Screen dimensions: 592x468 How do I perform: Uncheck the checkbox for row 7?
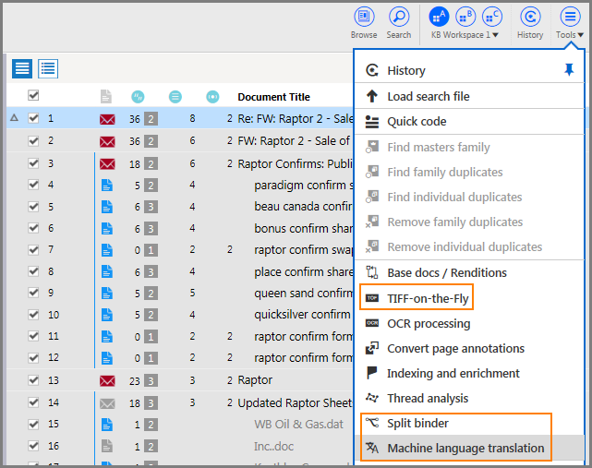33,249
